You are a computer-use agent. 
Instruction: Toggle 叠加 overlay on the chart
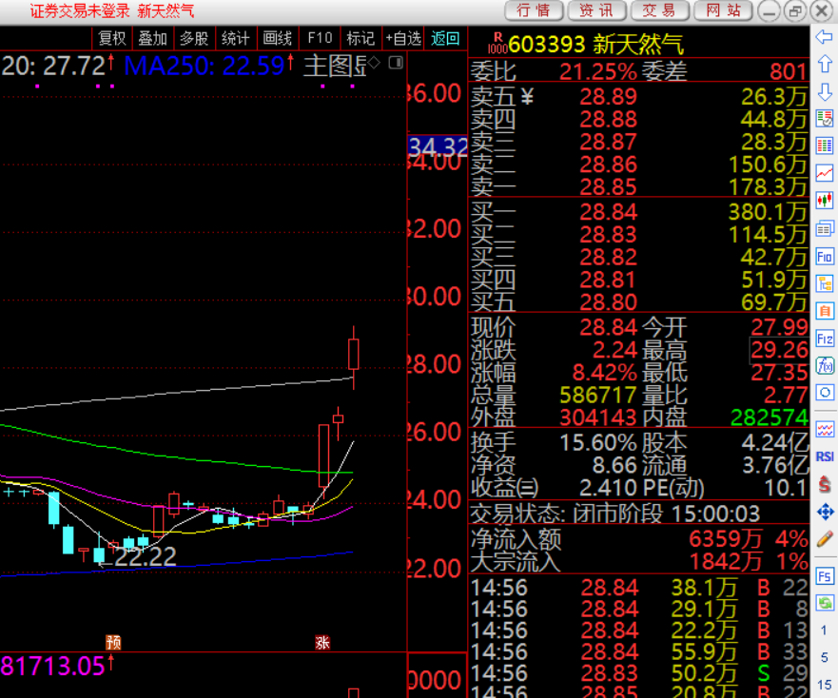pyautogui.click(x=152, y=38)
